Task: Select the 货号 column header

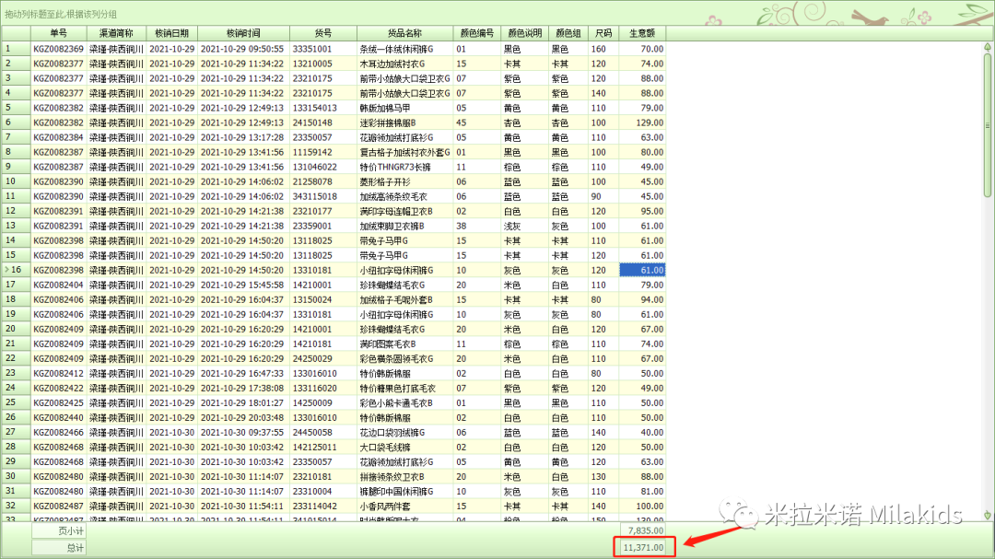Action: click(323, 33)
